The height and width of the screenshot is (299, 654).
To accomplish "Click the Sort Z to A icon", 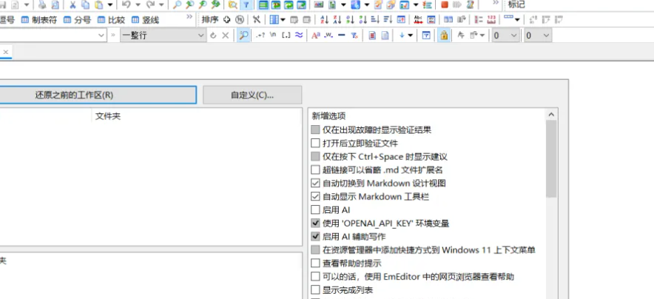I will [x=337, y=19].
